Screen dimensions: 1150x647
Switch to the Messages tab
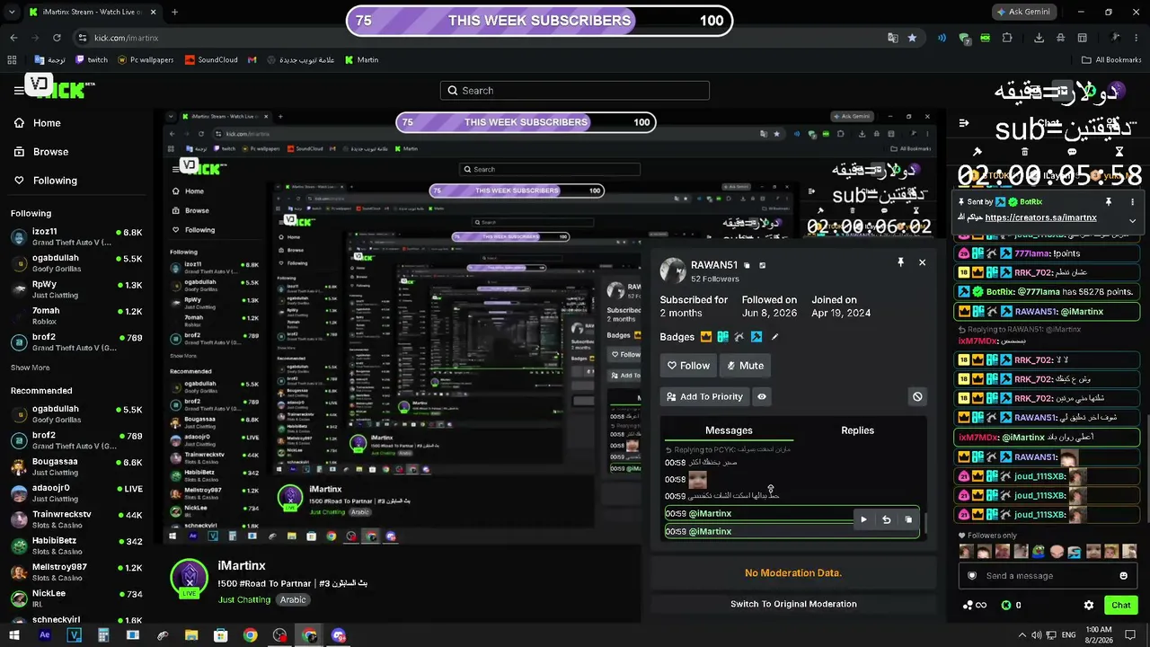(x=729, y=430)
